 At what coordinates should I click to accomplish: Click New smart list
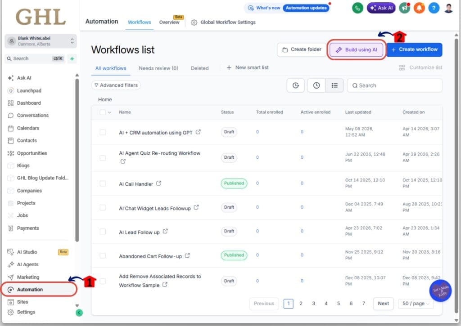247,67
